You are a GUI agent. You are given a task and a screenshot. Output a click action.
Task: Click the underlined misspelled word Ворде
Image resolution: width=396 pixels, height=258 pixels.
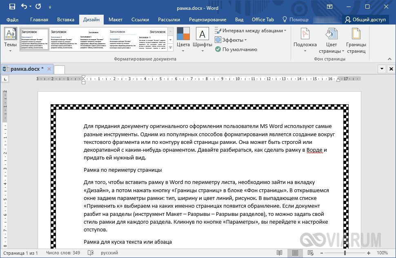click(x=315, y=150)
